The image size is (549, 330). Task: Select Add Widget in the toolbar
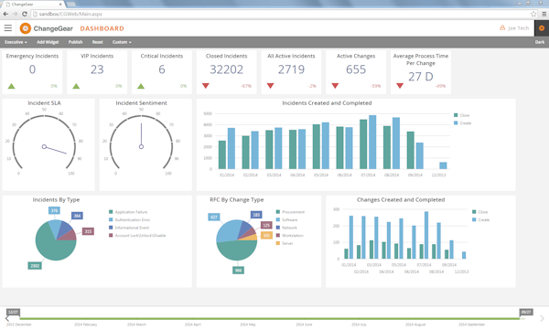pyautogui.click(x=48, y=42)
